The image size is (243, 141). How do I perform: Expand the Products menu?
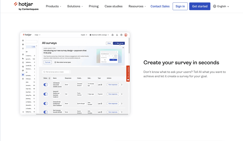tap(53, 6)
